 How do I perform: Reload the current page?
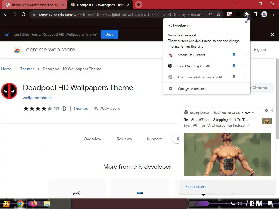tap(23, 14)
